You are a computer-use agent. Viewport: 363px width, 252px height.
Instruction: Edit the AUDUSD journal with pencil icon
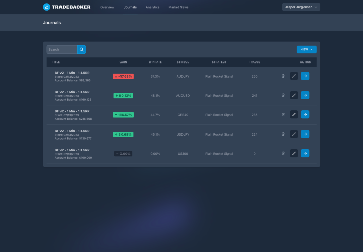coord(294,95)
